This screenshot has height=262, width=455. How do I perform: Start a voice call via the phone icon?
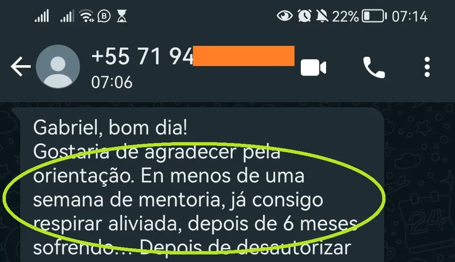[x=374, y=67]
